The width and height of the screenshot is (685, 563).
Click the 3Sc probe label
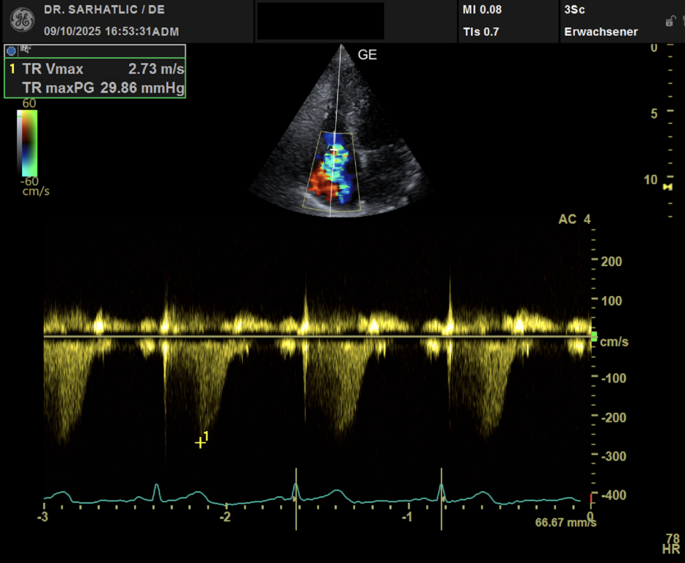(x=574, y=10)
